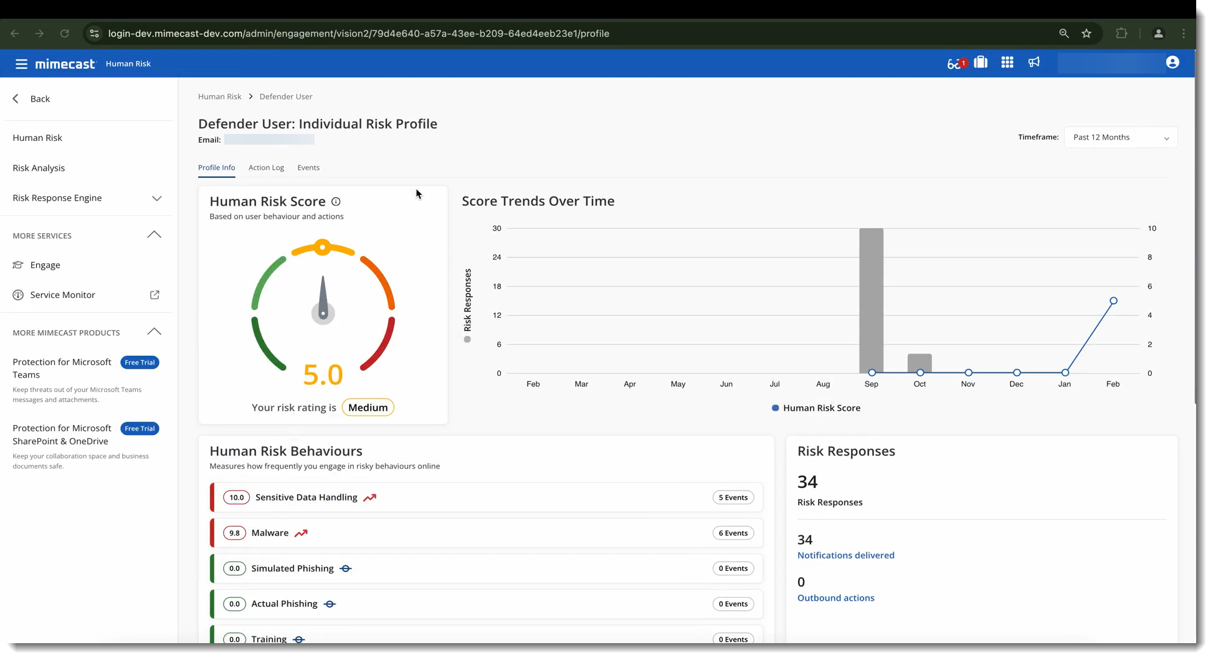Click the February data point on chart
This screenshot has height=660, width=1213.
[x=1113, y=301]
